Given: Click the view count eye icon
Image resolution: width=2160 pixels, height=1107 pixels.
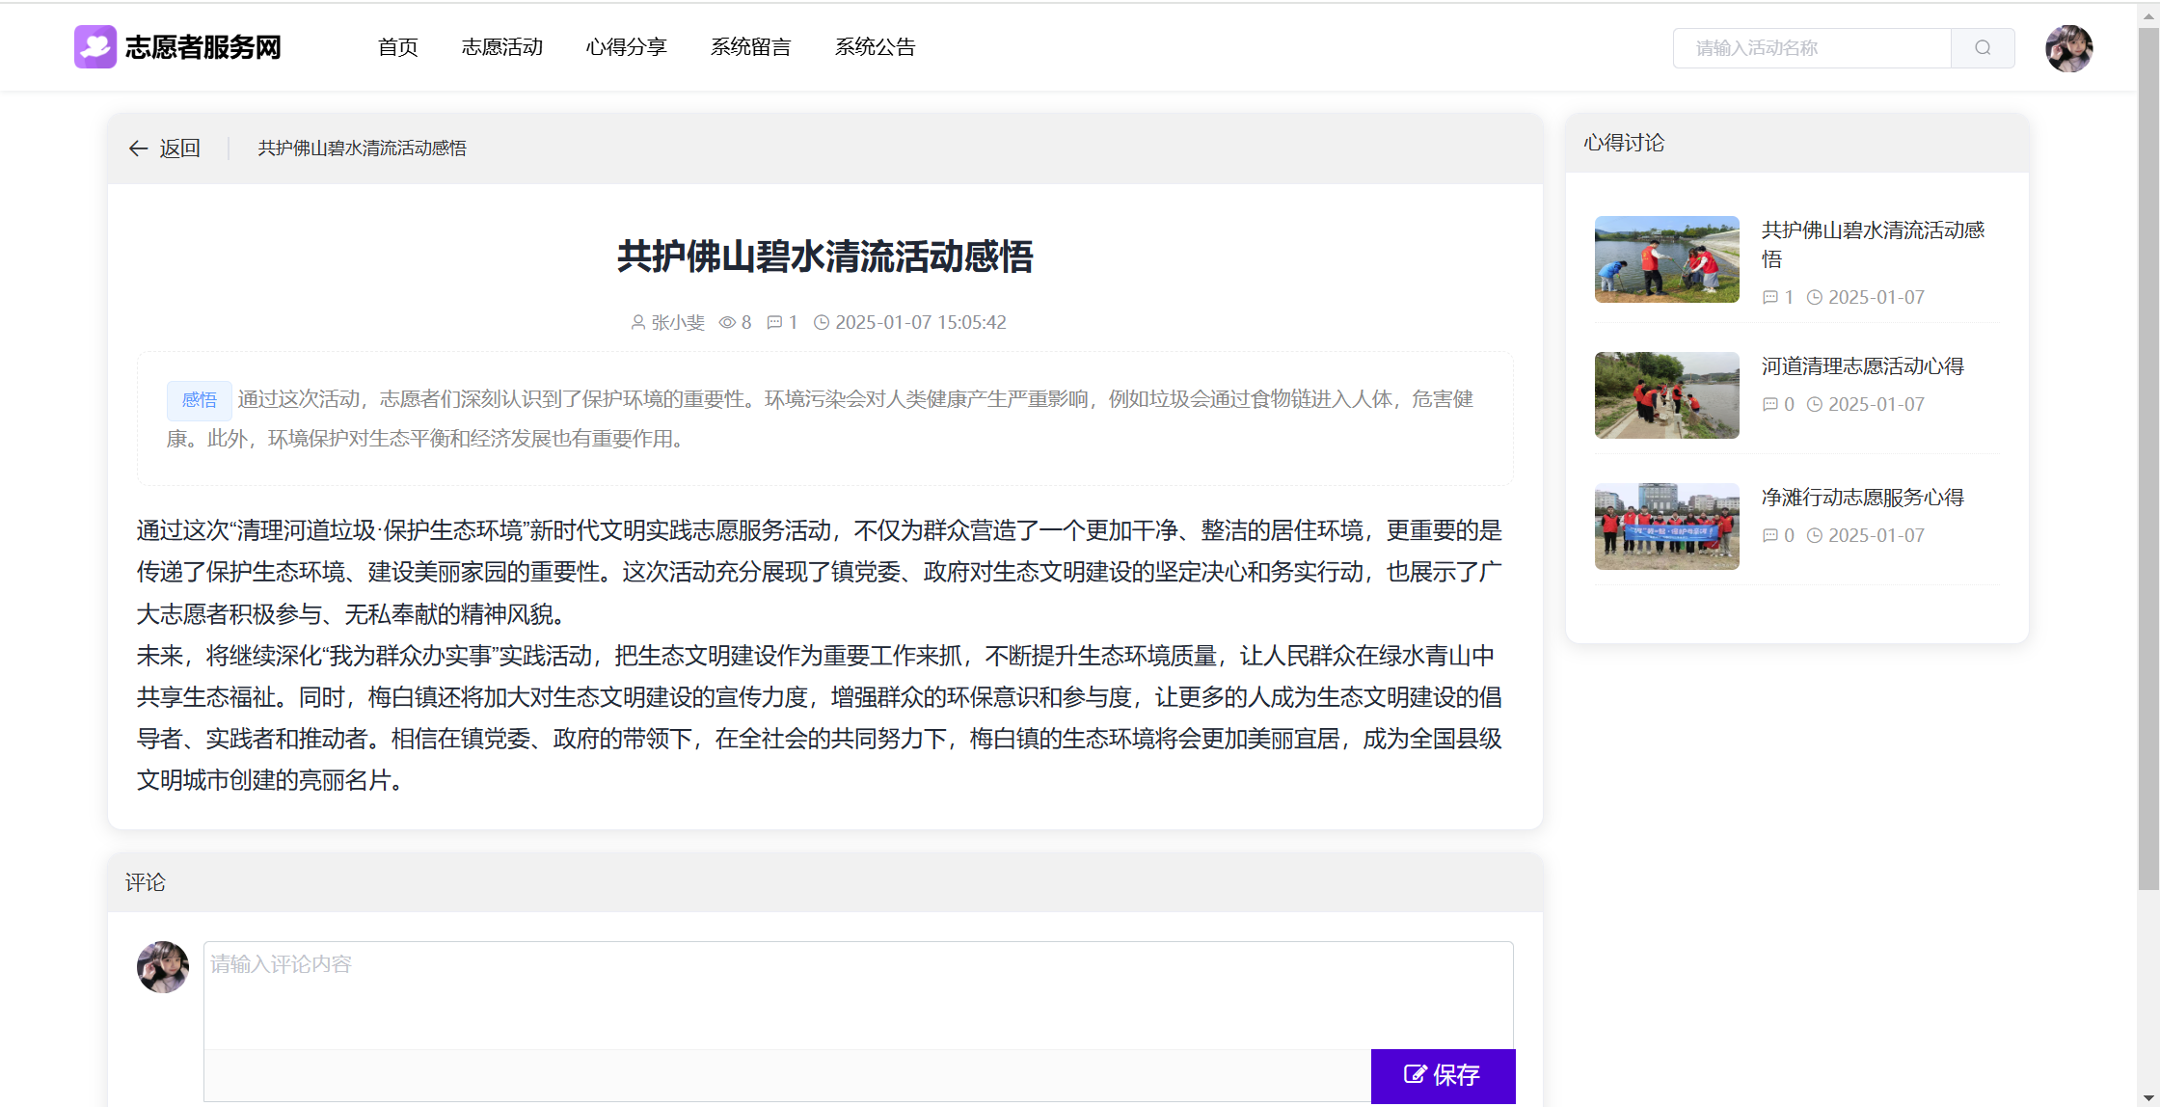Looking at the screenshot, I should click(727, 323).
